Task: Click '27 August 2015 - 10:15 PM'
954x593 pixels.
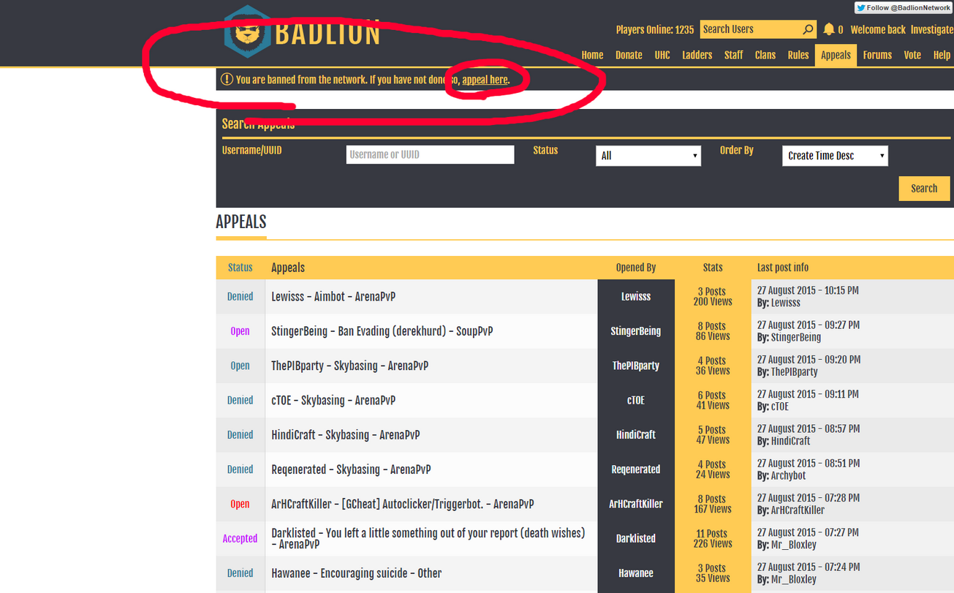Action: (x=808, y=291)
